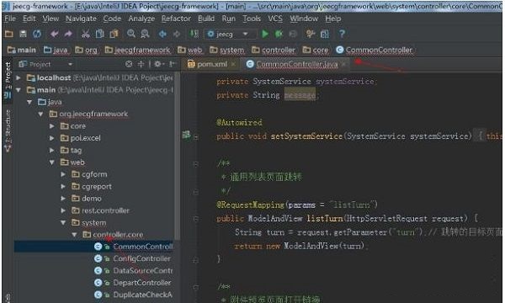Click the Forward navigation arrow

177,34
